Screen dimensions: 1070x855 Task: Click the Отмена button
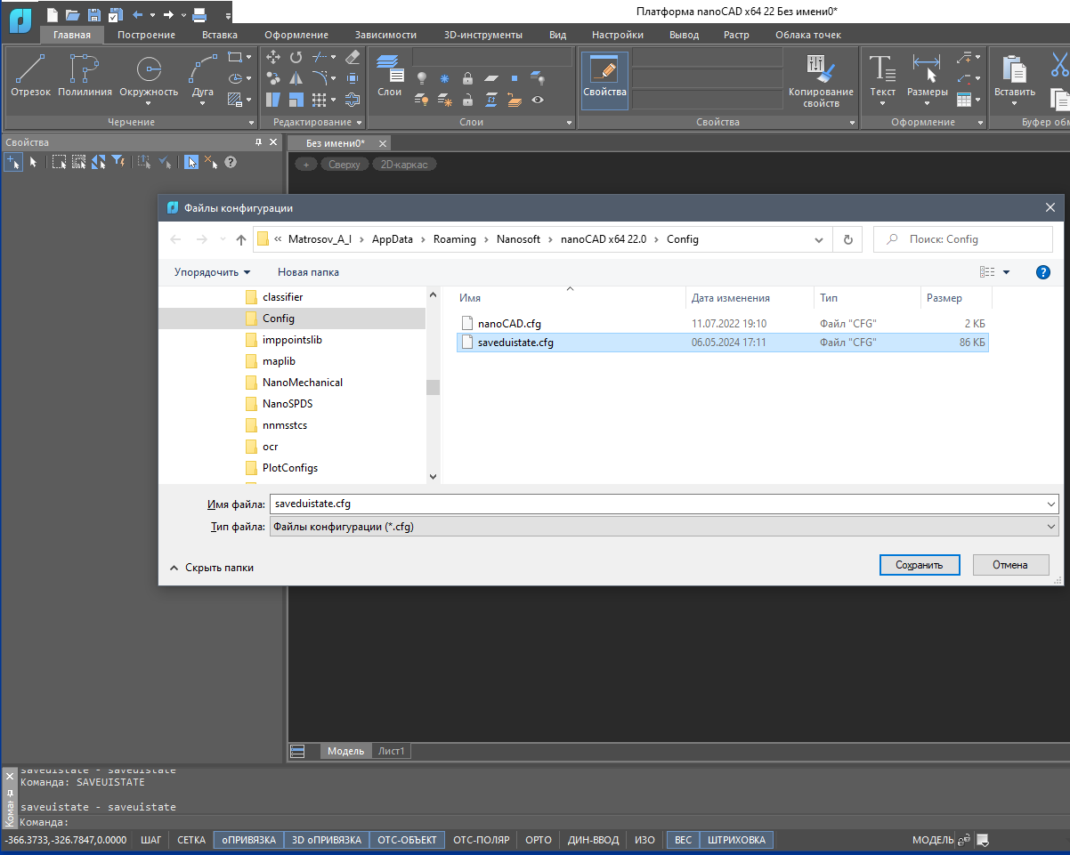tap(1010, 565)
